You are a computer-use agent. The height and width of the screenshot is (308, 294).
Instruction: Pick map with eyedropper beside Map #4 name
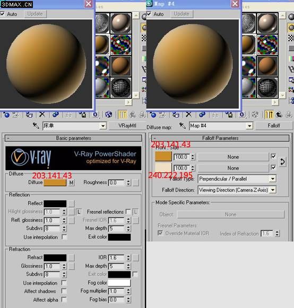click(x=183, y=125)
